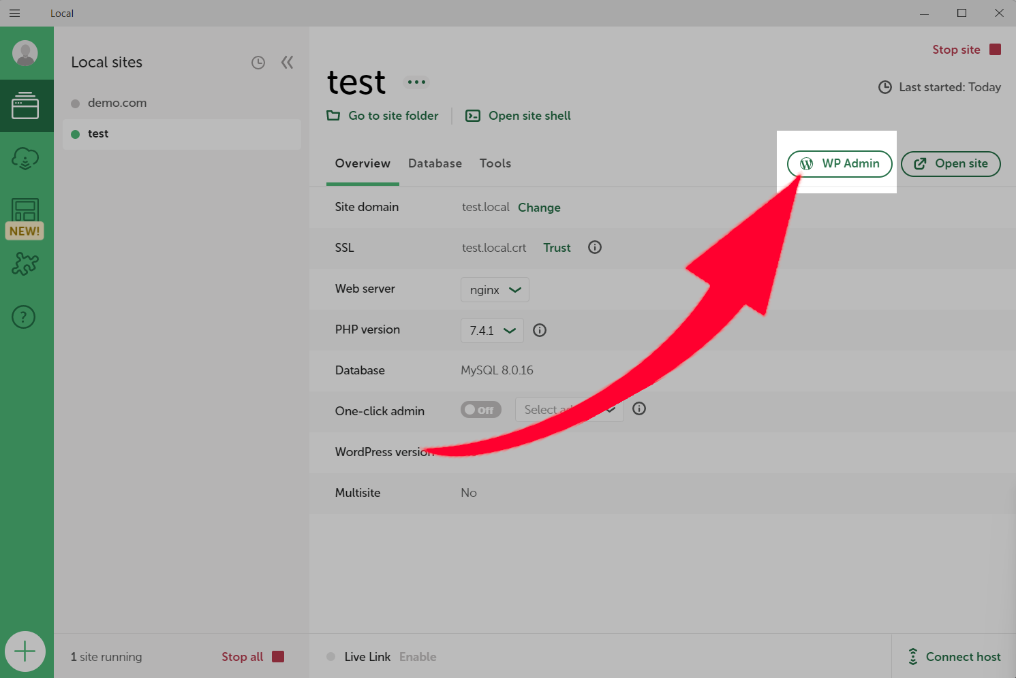Collapse the Local sites panel
Image resolution: width=1016 pixels, height=678 pixels.
coord(288,63)
